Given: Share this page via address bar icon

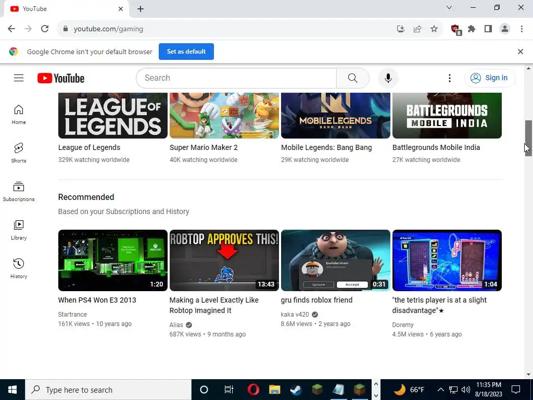Looking at the screenshot, I should [417, 29].
